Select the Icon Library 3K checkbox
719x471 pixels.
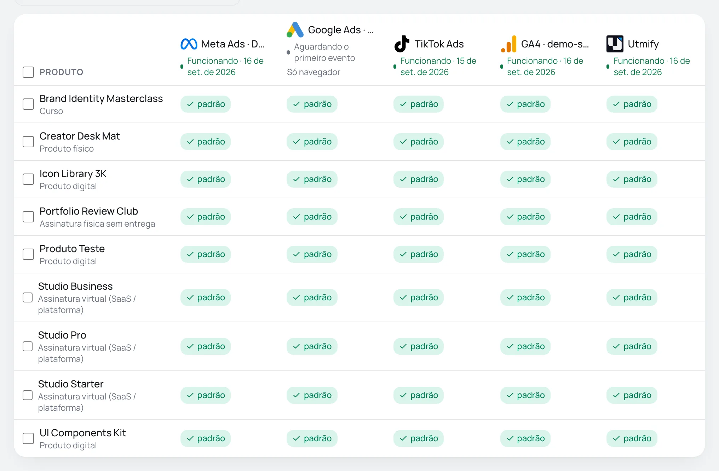coord(28,179)
